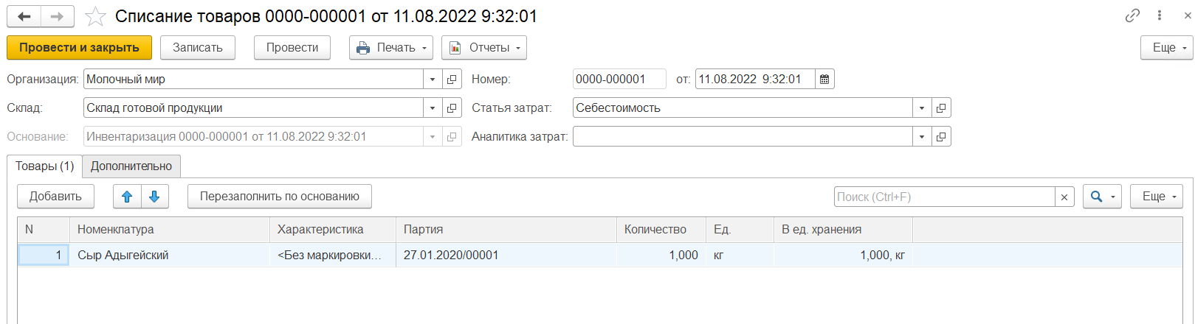Select the Сыр Адыгейский table row

click(x=123, y=256)
